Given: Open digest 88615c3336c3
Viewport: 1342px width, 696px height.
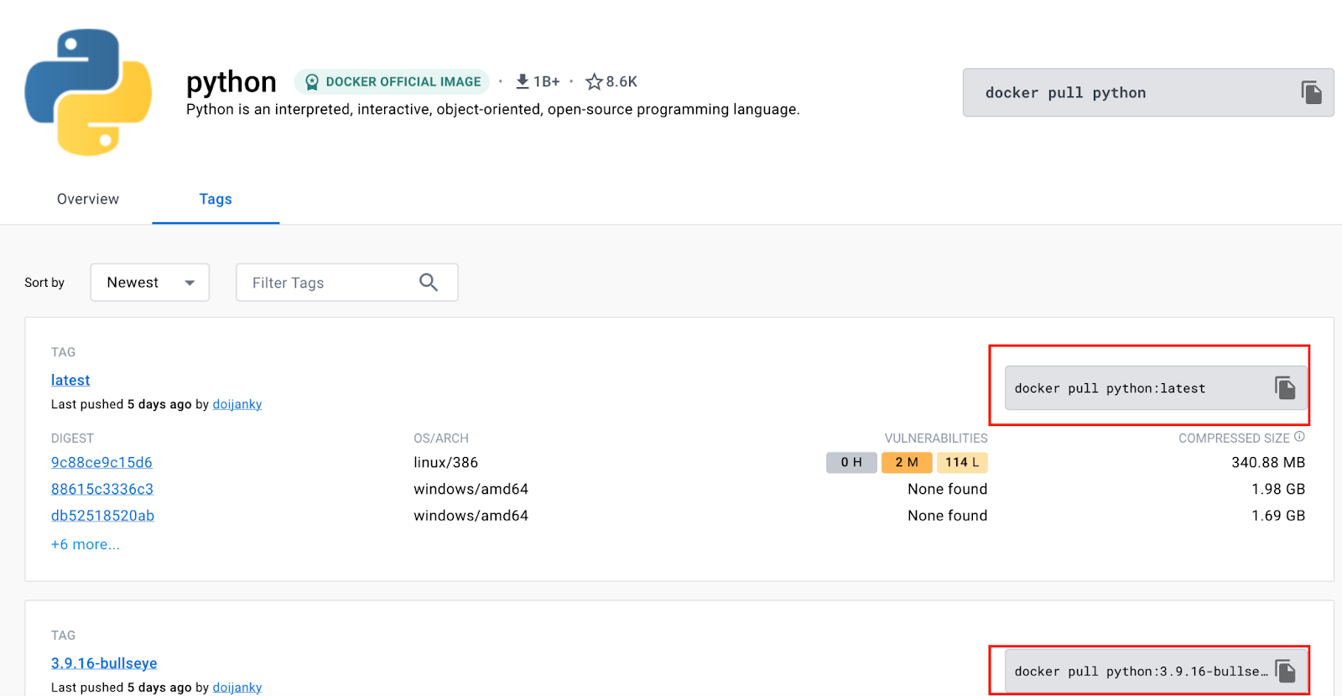Looking at the screenshot, I should click(102, 489).
